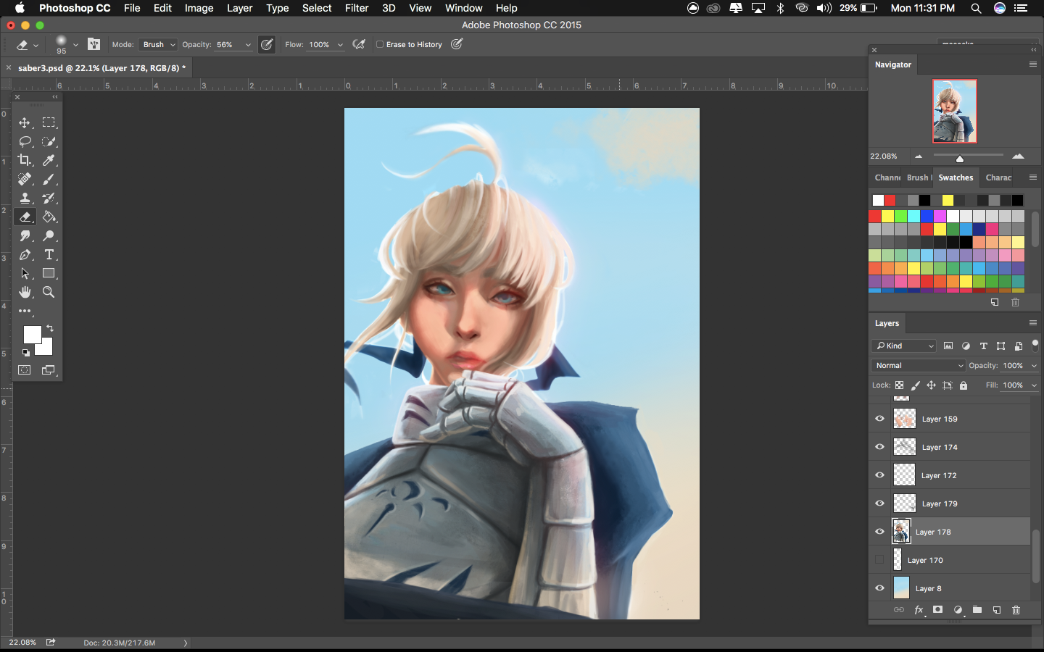Lock all layer properties

pos(964,385)
